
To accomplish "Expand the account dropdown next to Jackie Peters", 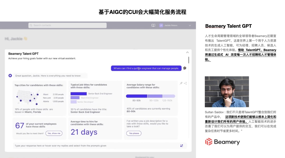I will [x=189, y=26].
